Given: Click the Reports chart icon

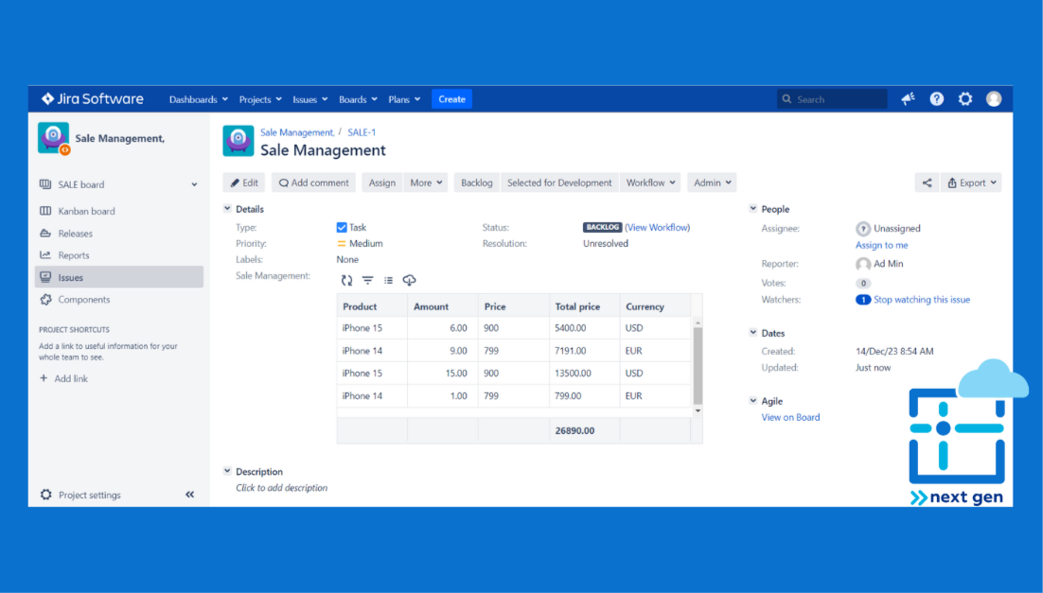Looking at the screenshot, I should pyautogui.click(x=45, y=255).
